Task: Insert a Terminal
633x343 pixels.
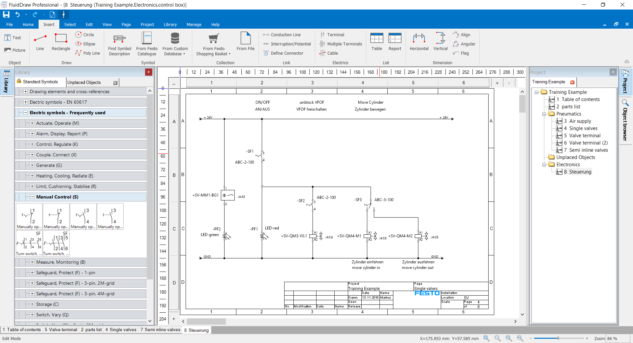Action: [x=332, y=35]
